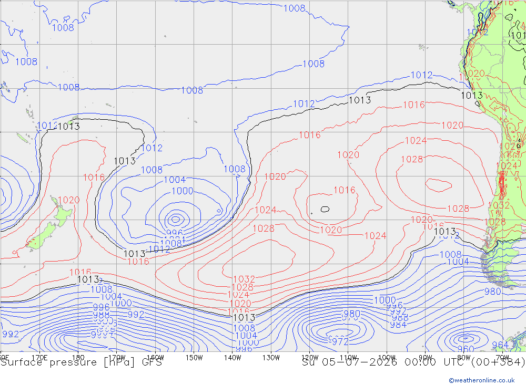Click the 964 hPa isobar label
526x385 pixels.
pyautogui.click(x=500, y=345)
